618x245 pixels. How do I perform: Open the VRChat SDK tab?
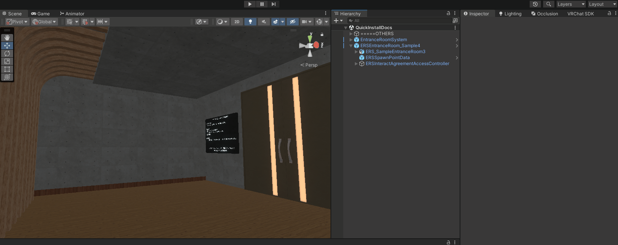pyautogui.click(x=580, y=13)
